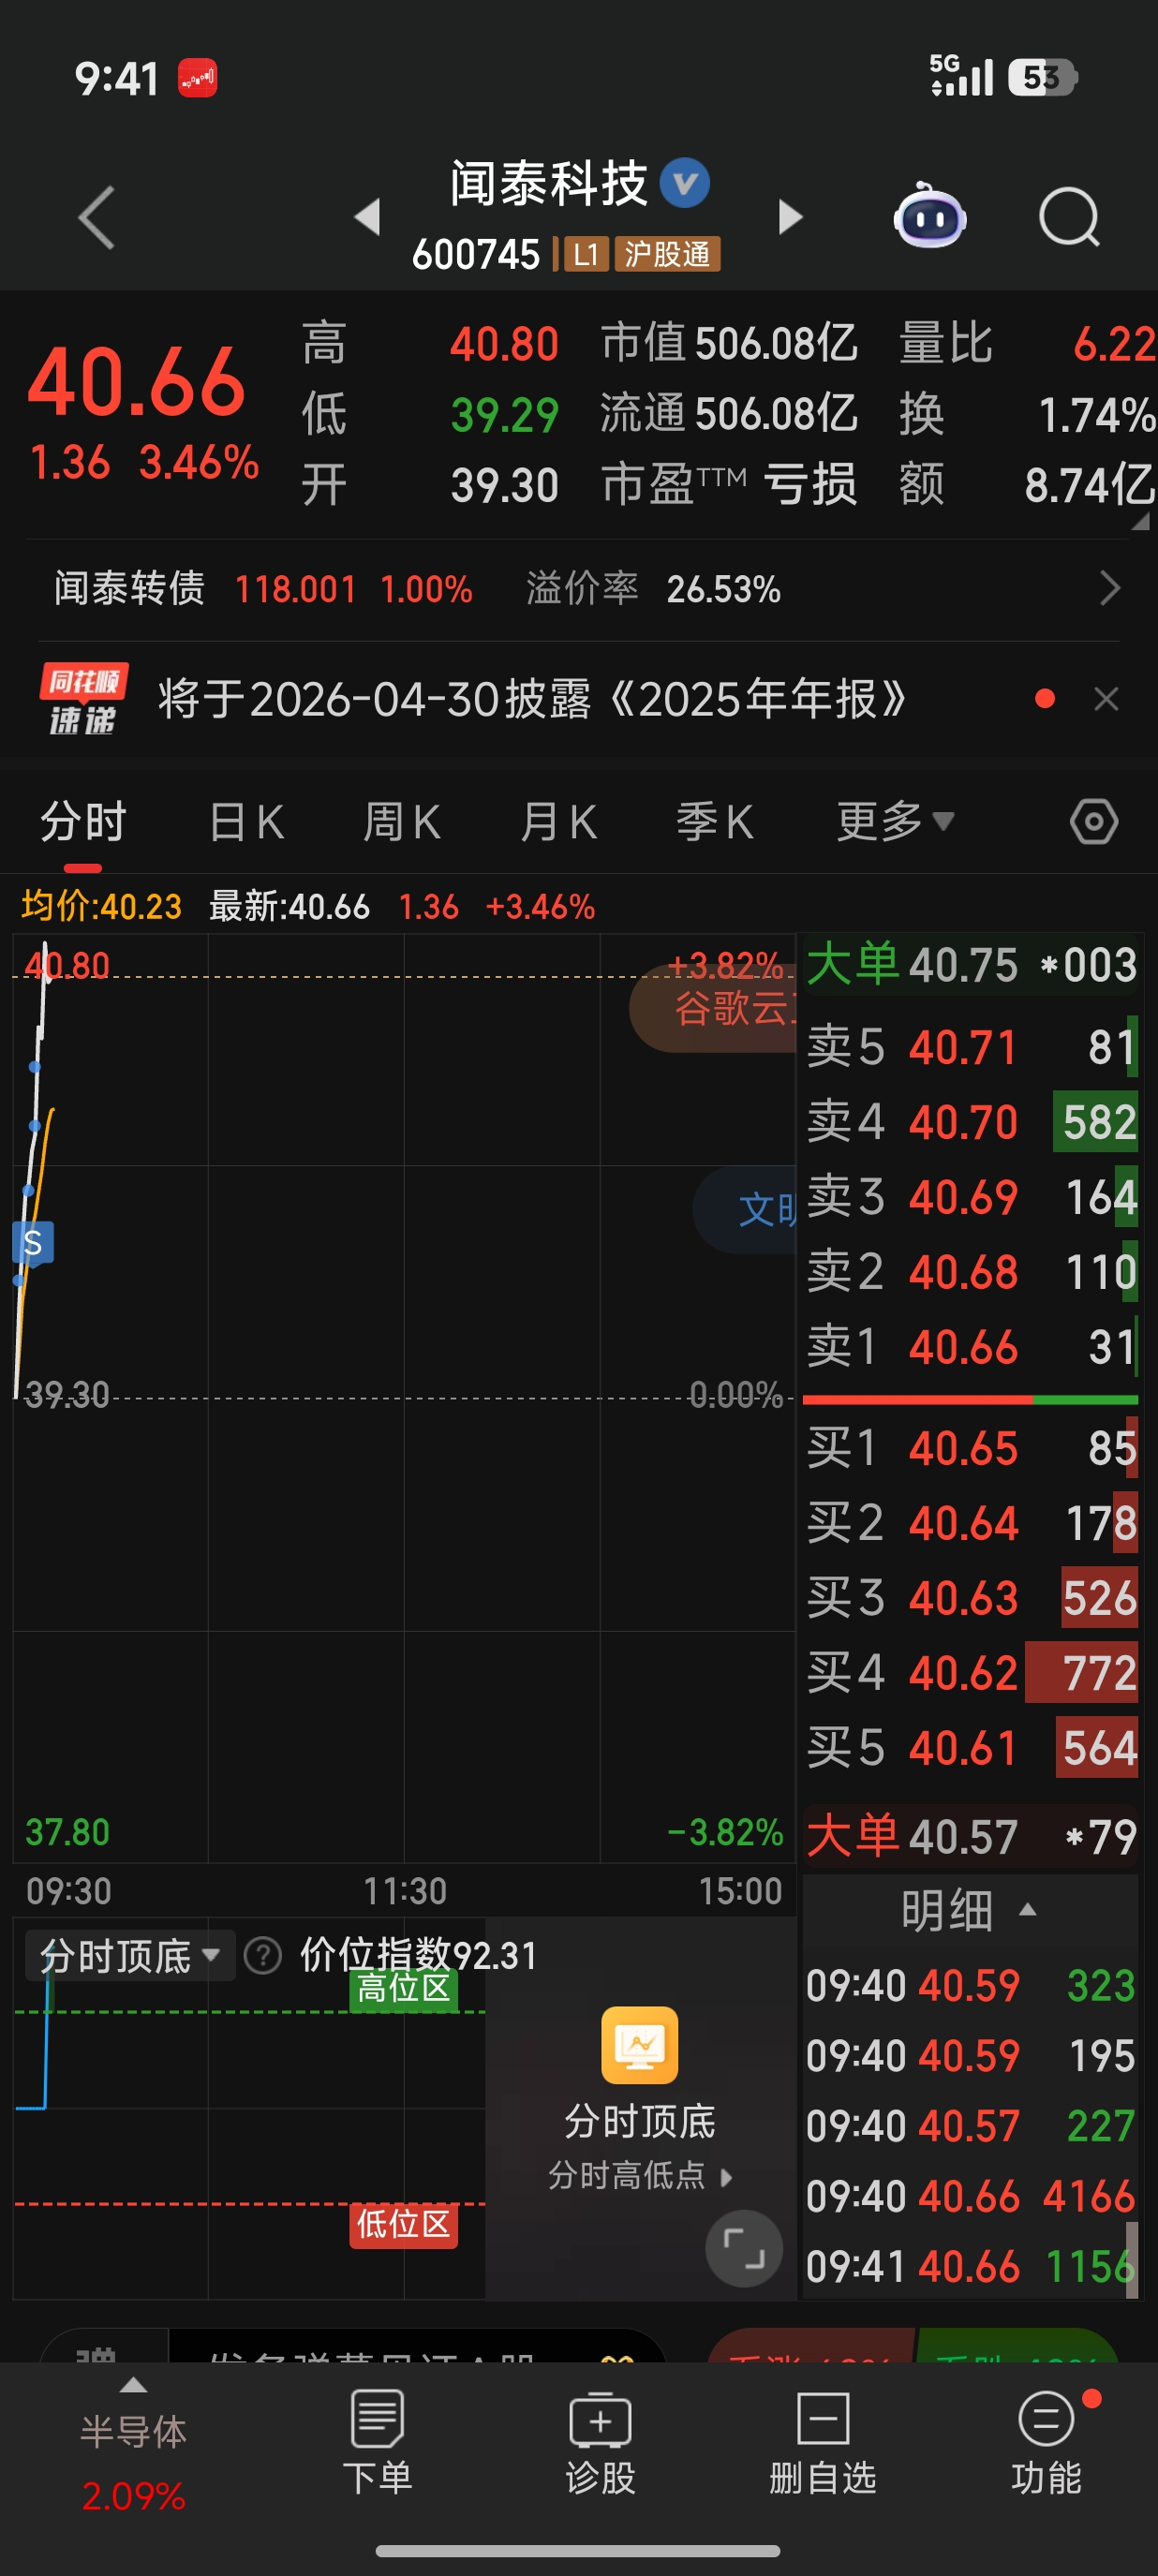Tap the top 大单 40.75 row
1158x2576 pixels.
click(x=971, y=965)
